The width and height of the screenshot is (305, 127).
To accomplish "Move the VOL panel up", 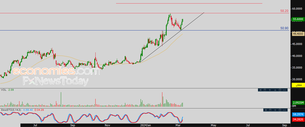I will 270,90.
